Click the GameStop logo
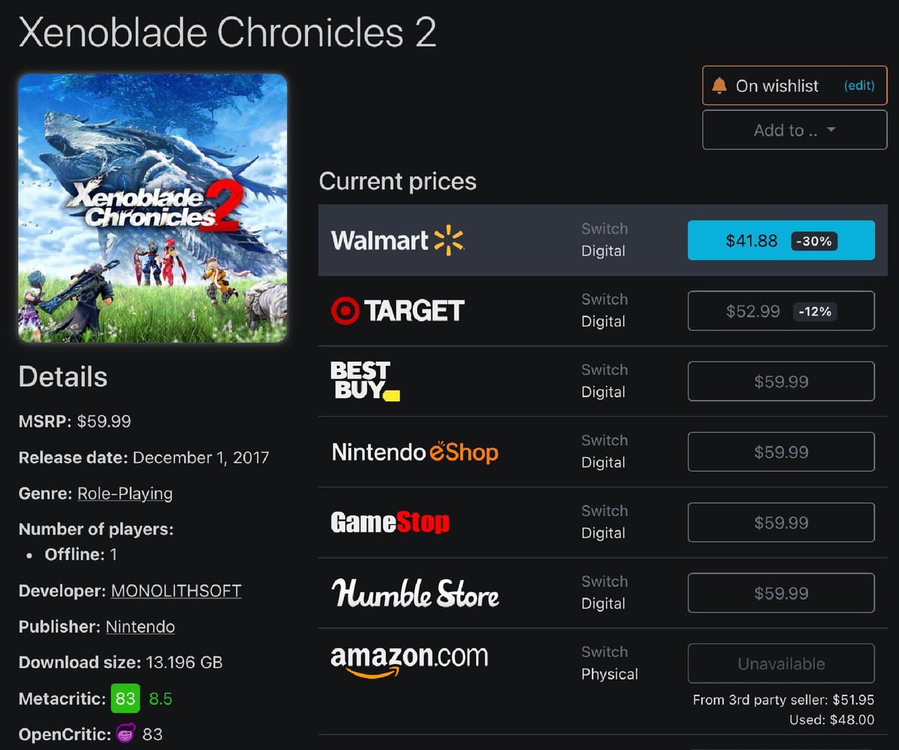 390,522
